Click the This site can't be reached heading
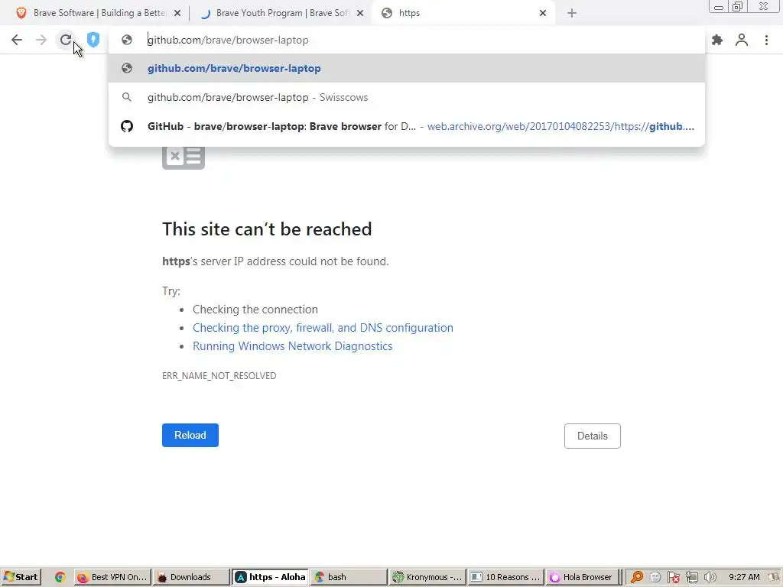The image size is (783, 587). 267,229
